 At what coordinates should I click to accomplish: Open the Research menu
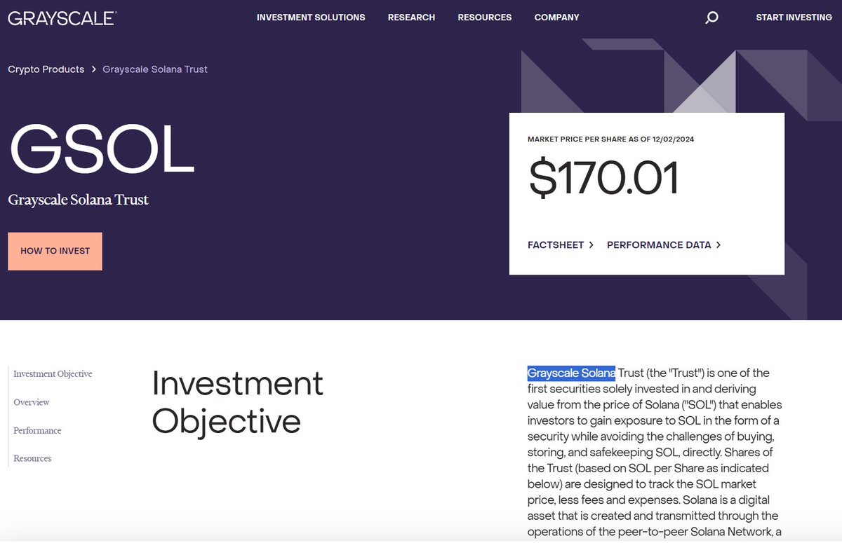coord(411,18)
